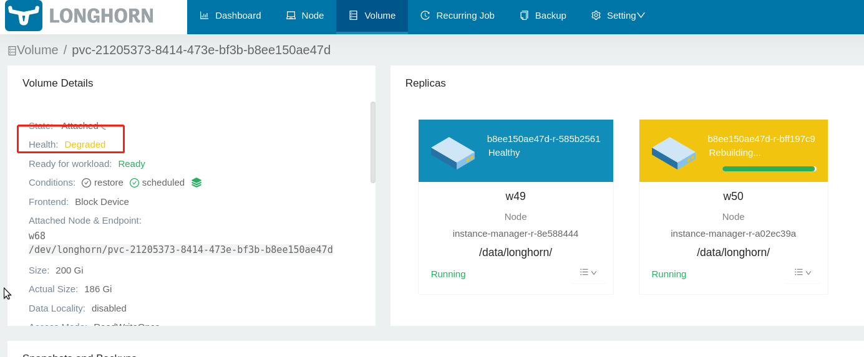Click Running status under w50 replica

669,274
